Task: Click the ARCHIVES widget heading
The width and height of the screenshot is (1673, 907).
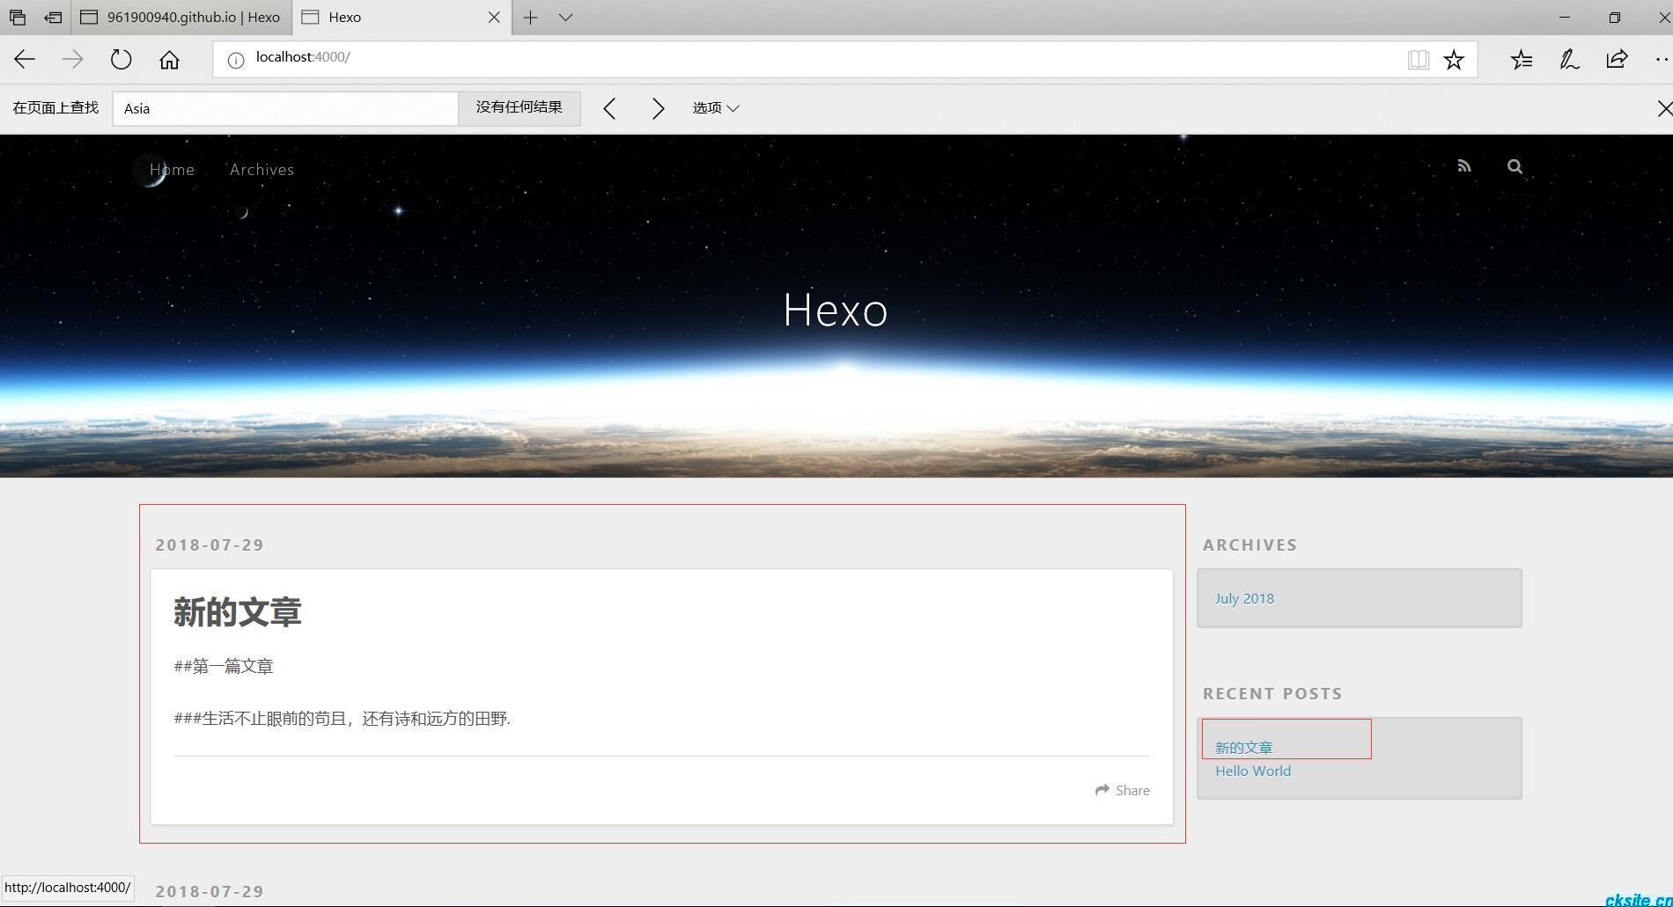Action: pyautogui.click(x=1249, y=545)
